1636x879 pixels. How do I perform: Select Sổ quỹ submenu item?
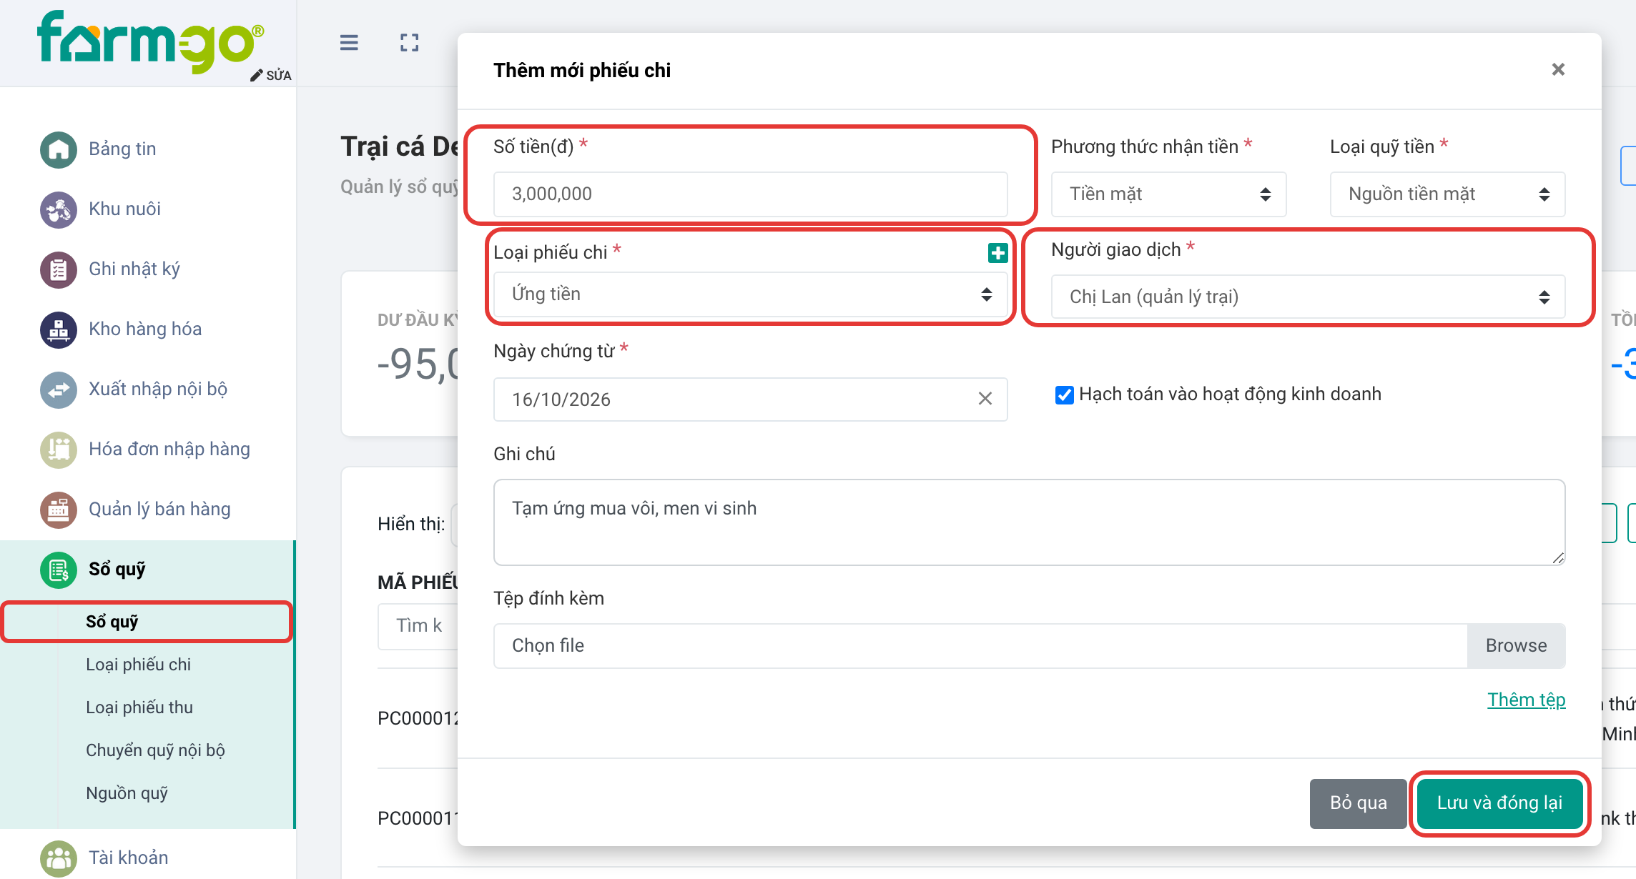click(x=147, y=622)
